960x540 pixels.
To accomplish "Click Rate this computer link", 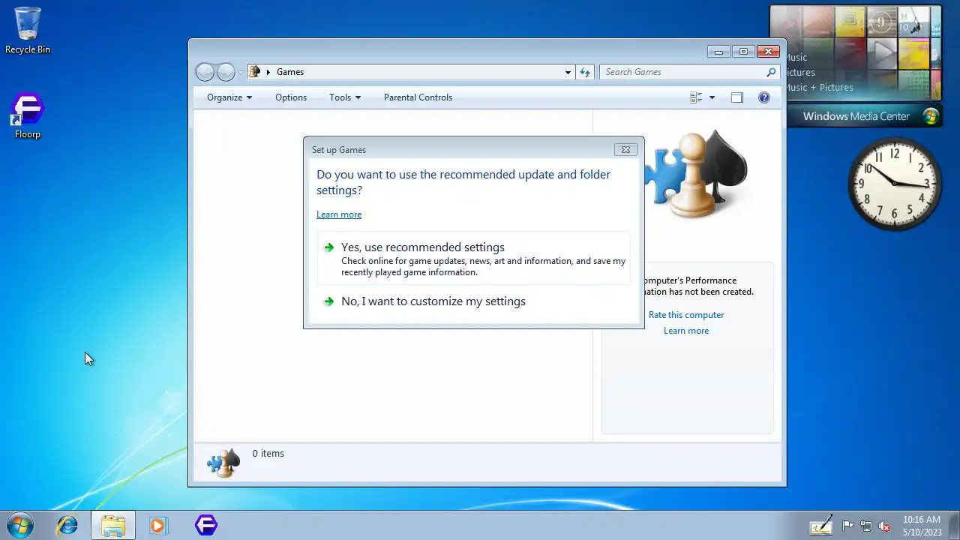I will tap(686, 315).
